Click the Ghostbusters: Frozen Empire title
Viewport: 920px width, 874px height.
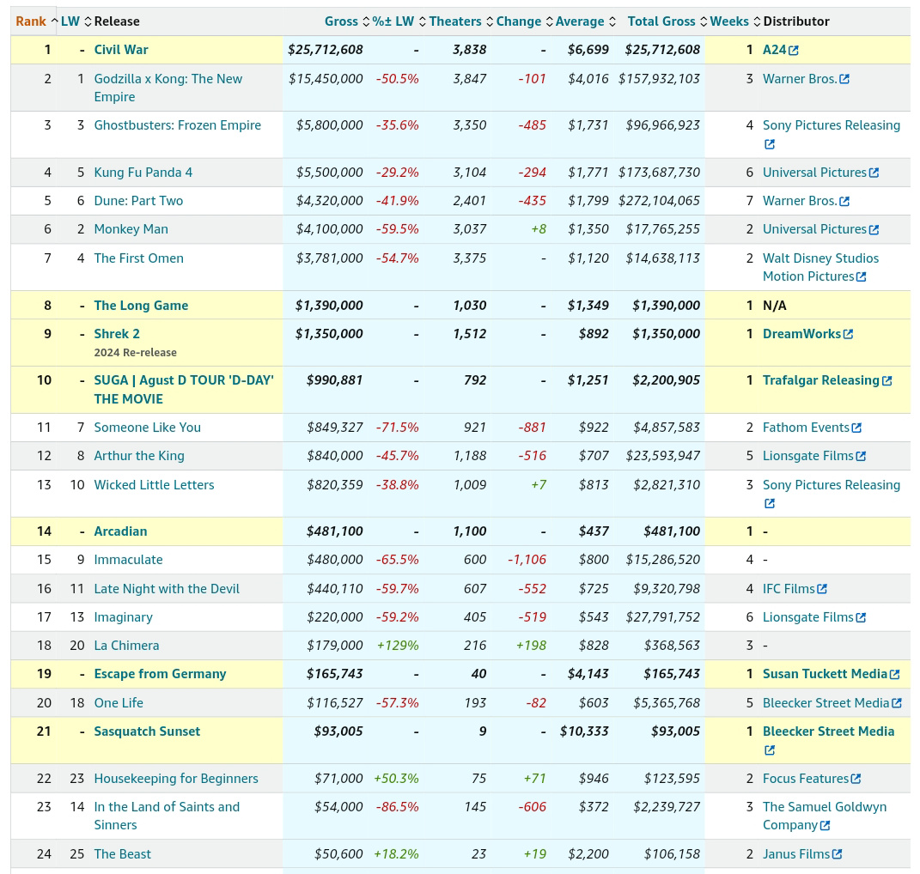click(177, 125)
